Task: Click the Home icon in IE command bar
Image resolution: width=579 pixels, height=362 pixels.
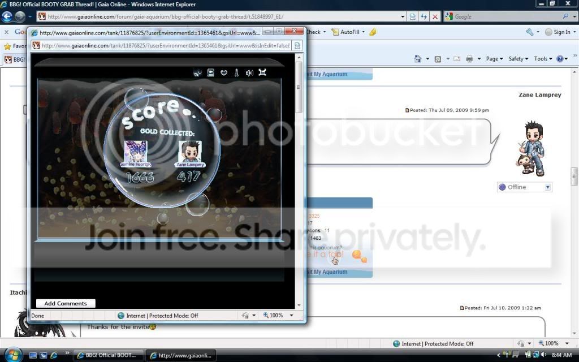Action: coord(418,59)
